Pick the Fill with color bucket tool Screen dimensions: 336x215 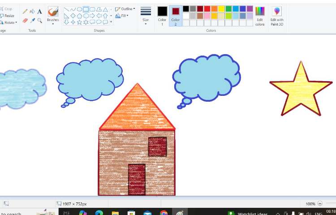point(32,11)
